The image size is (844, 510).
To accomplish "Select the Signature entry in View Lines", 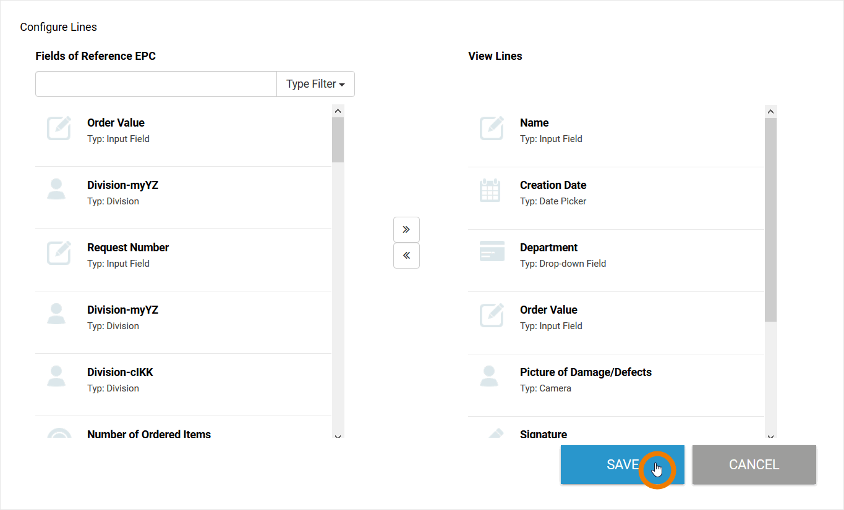I will (x=543, y=433).
